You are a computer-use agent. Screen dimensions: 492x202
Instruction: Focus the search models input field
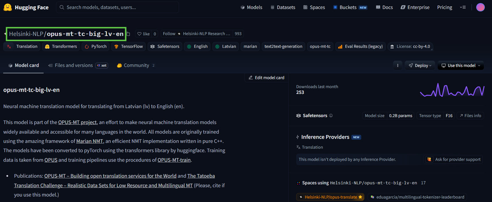click(117, 7)
